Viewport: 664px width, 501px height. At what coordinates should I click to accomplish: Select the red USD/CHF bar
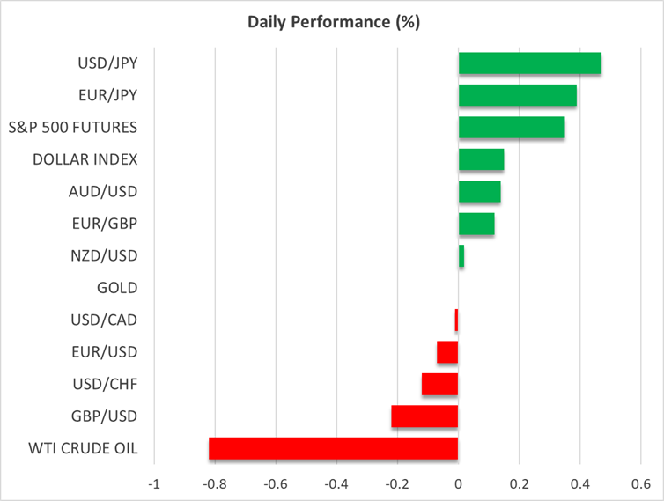coord(439,384)
